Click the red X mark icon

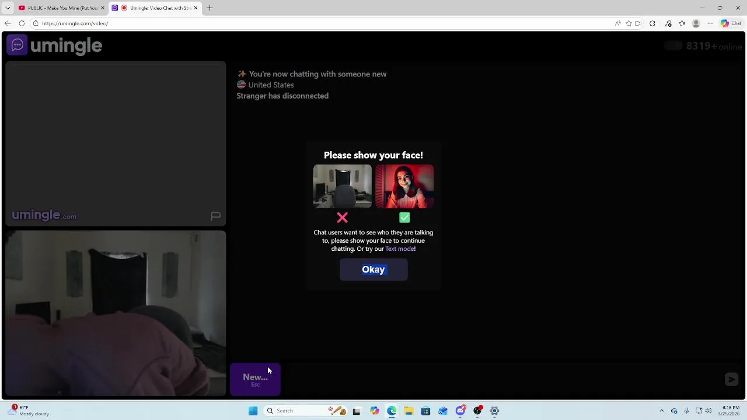click(342, 218)
